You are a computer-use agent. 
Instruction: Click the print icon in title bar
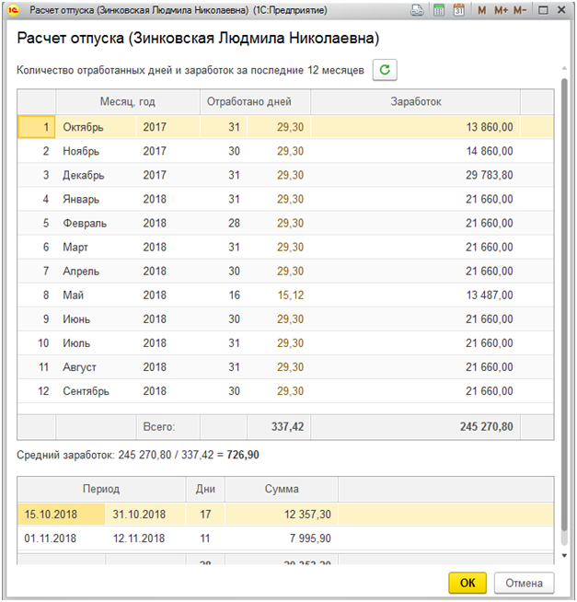[x=417, y=10]
